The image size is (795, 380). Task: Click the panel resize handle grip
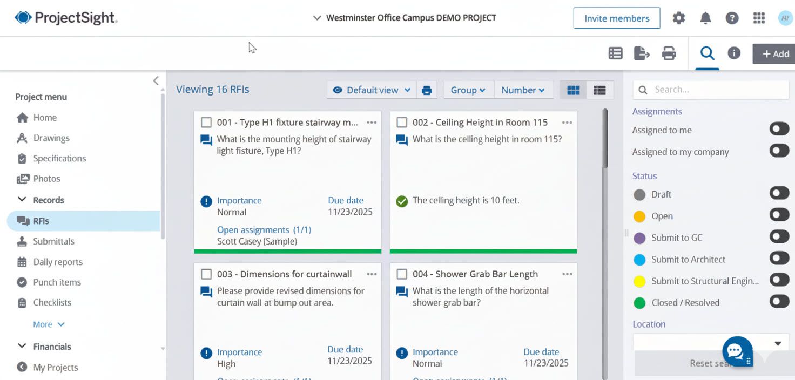point(626,233)
